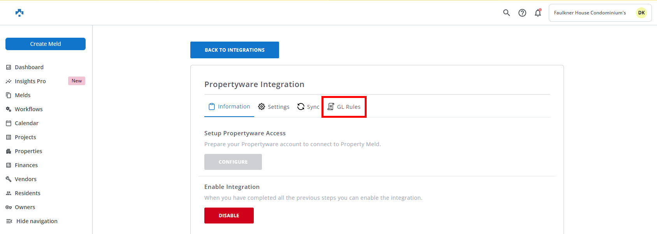The height and width of the screenshot is (234, 657).
Task: Switch to the Sync tab
Action: point(308,107)
